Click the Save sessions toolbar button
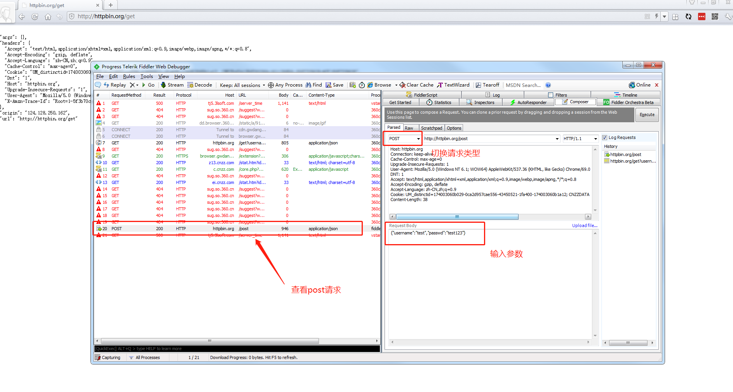Image resolution: width=733 pixels, height=392 pixels. click(334, 85)
